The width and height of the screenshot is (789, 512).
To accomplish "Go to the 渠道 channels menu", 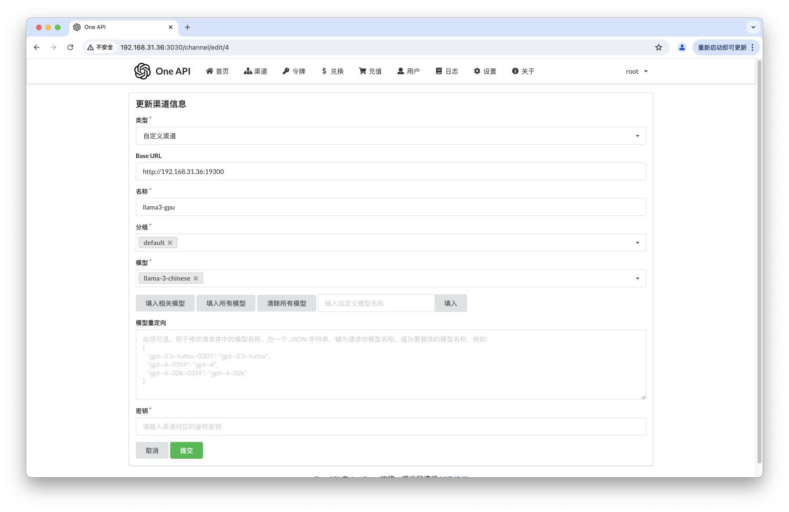I will coord(256,72).
